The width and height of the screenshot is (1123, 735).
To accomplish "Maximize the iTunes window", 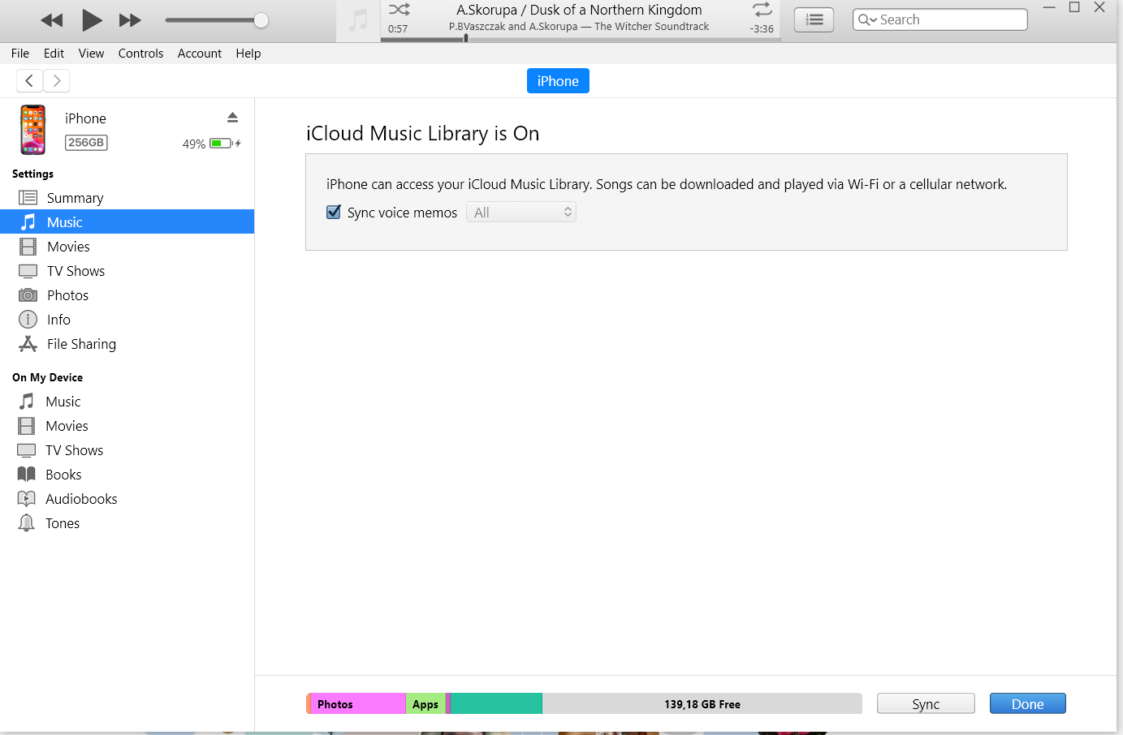I will click(1074, 7).
